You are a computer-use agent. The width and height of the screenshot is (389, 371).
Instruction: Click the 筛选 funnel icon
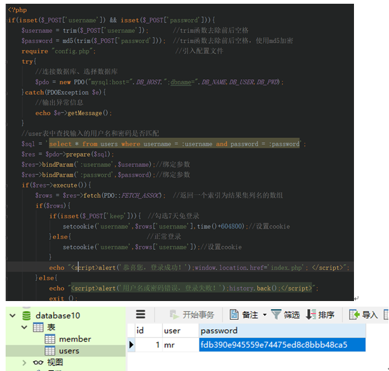tap(276, 315)
